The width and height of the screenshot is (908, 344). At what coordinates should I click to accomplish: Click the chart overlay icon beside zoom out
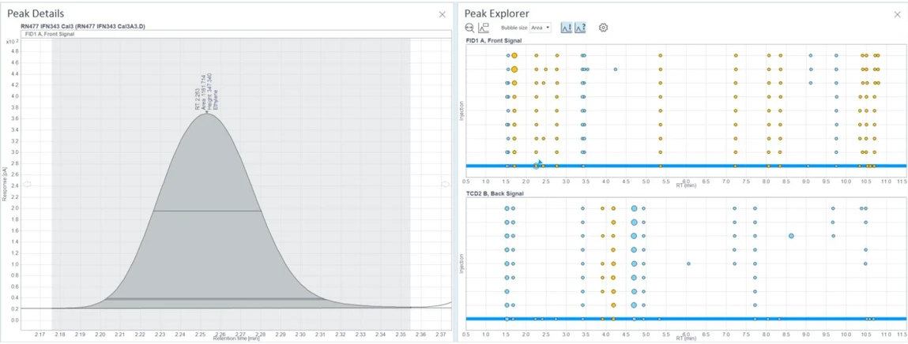click(x=484, y=28)
